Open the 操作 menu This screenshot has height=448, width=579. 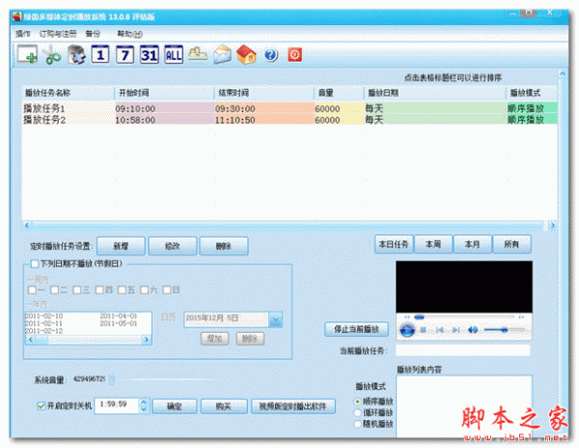tap(22, 34)
